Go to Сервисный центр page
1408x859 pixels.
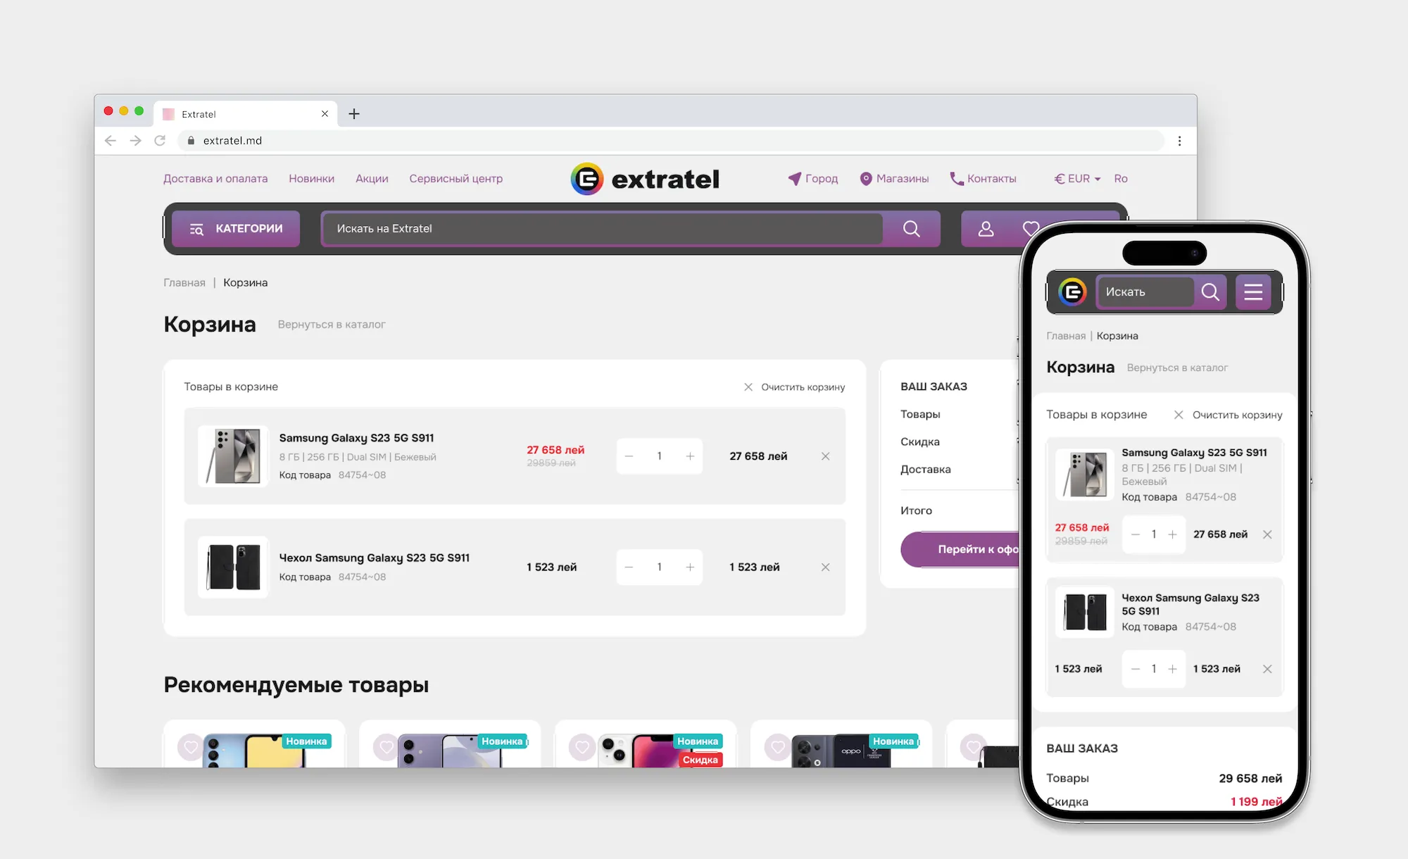(455, 179)
